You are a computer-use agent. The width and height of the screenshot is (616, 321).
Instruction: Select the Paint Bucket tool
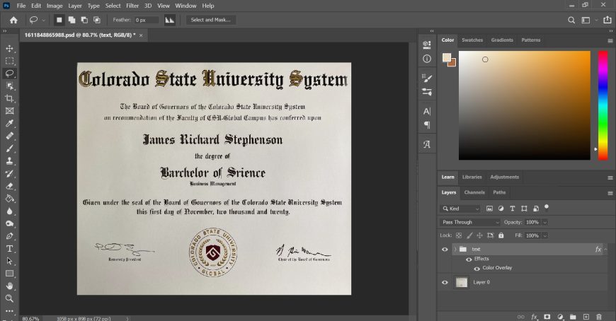click(x=9, y=199)
